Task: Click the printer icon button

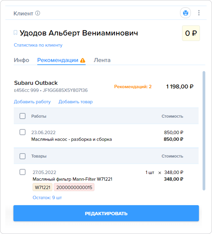Action: [185, 13]
